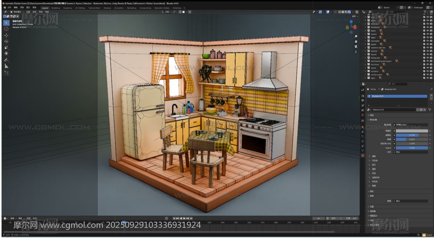The height and width of the screenshot is (238, 434).
Task: Switch to the Shading workspace tab
Action: (107, 8)
